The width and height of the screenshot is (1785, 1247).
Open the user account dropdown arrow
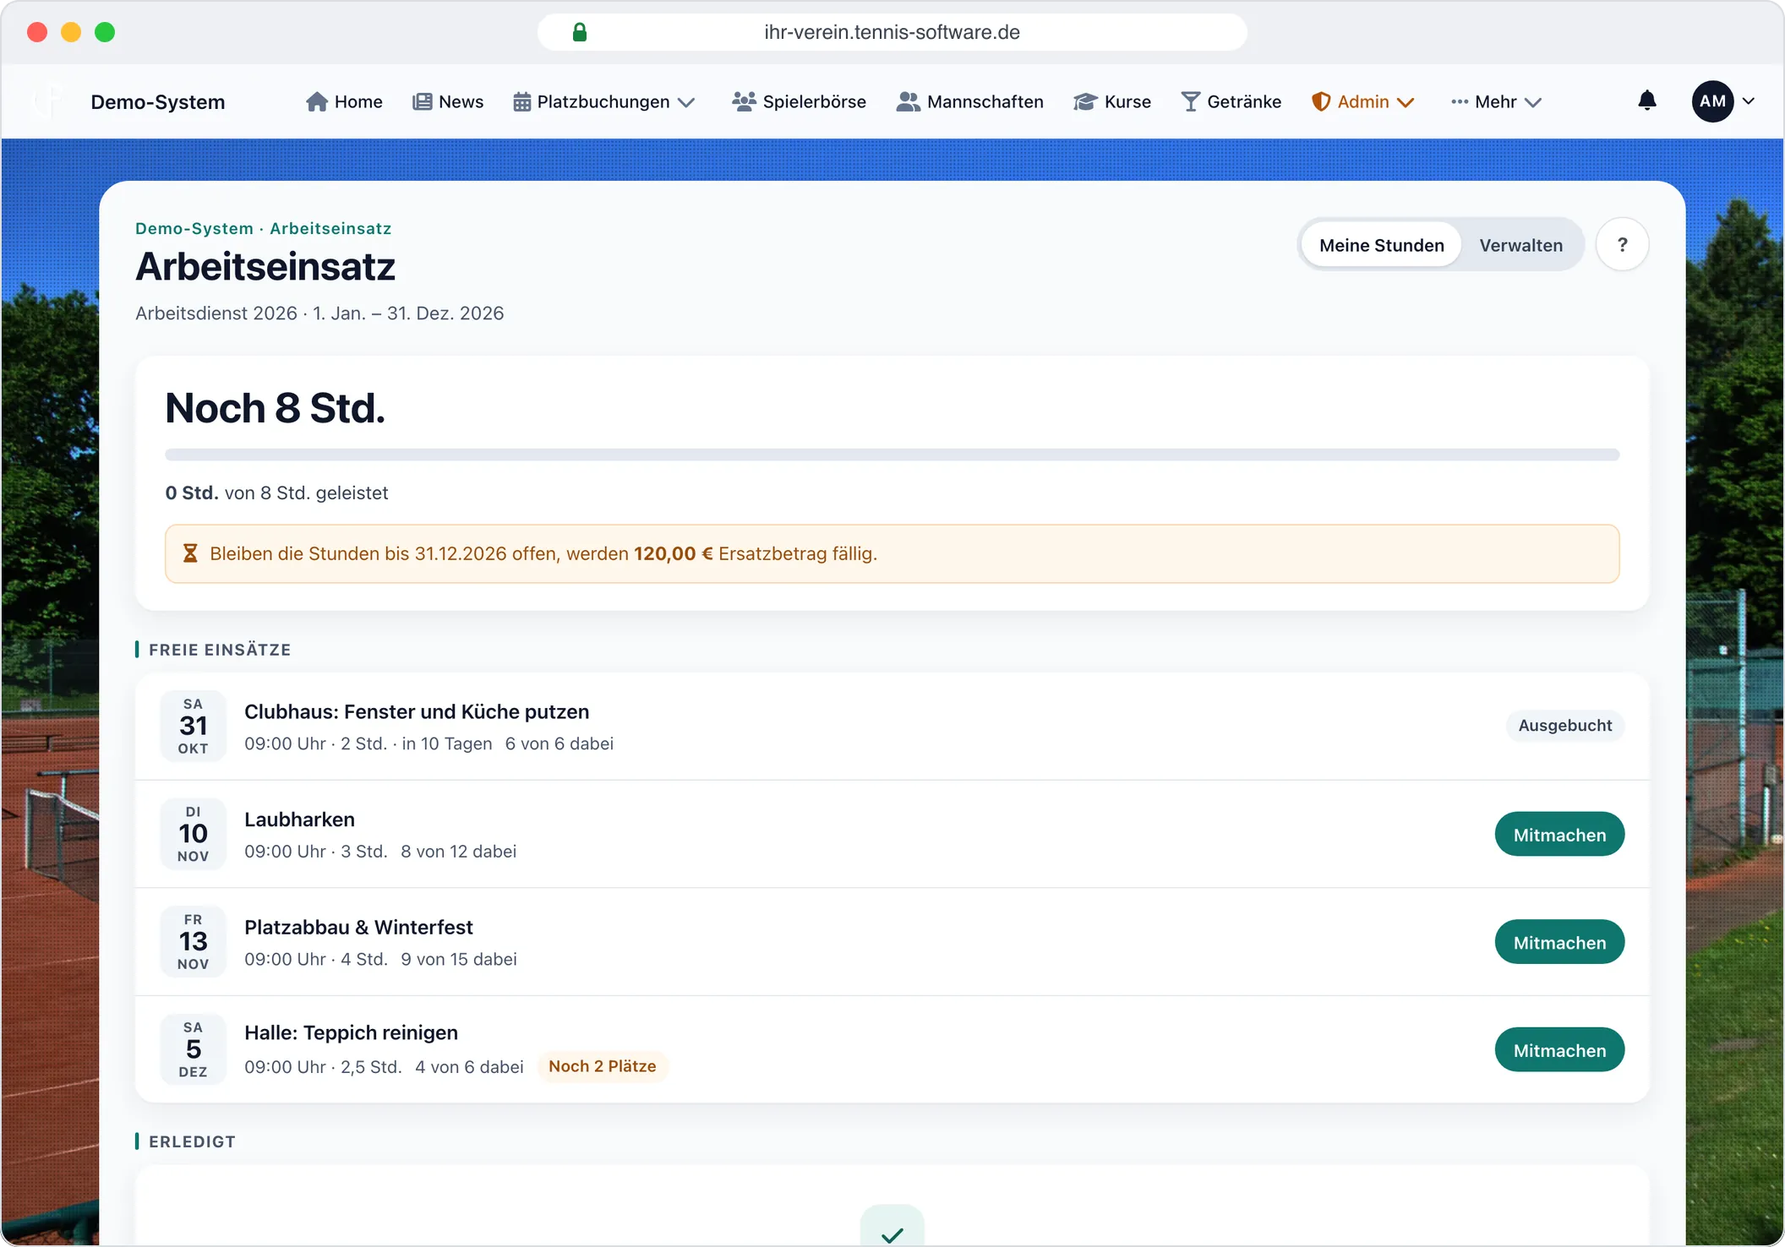pyautogui.click(x=1749, y=101)
